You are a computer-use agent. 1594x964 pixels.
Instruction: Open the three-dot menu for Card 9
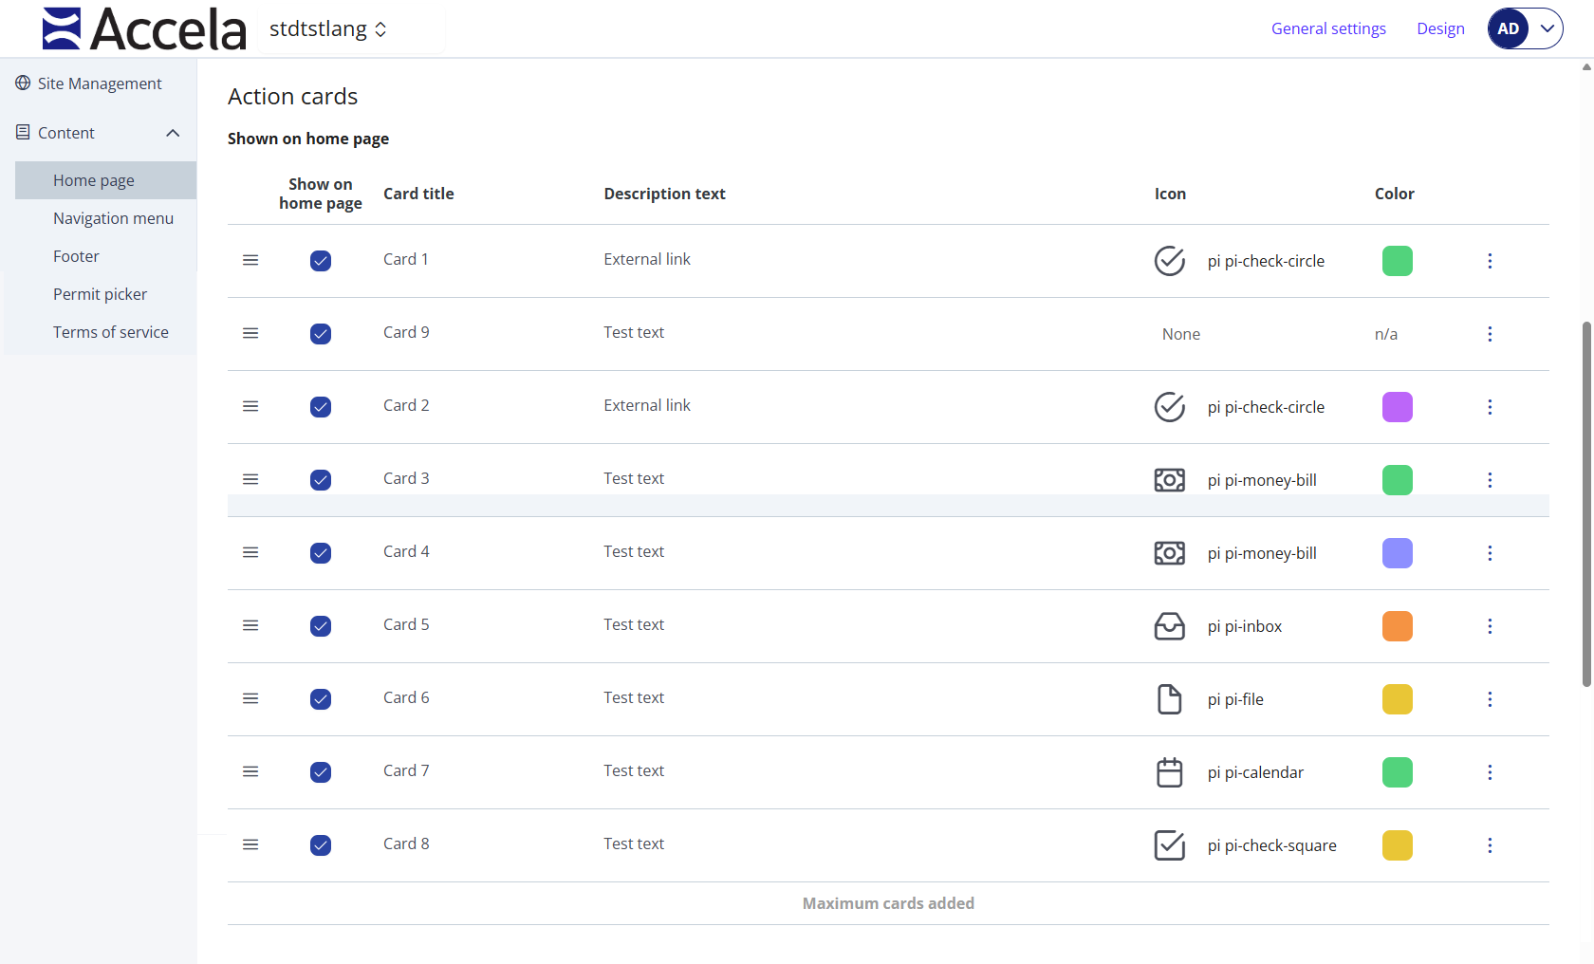[1490, 334]
